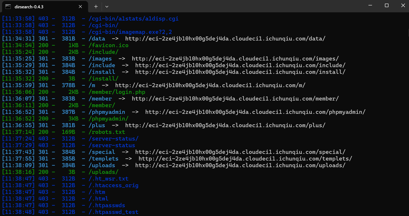Select the dirsearch-0.4.3 tab title
Screen dimensions: 409x216
coord(29,6)
